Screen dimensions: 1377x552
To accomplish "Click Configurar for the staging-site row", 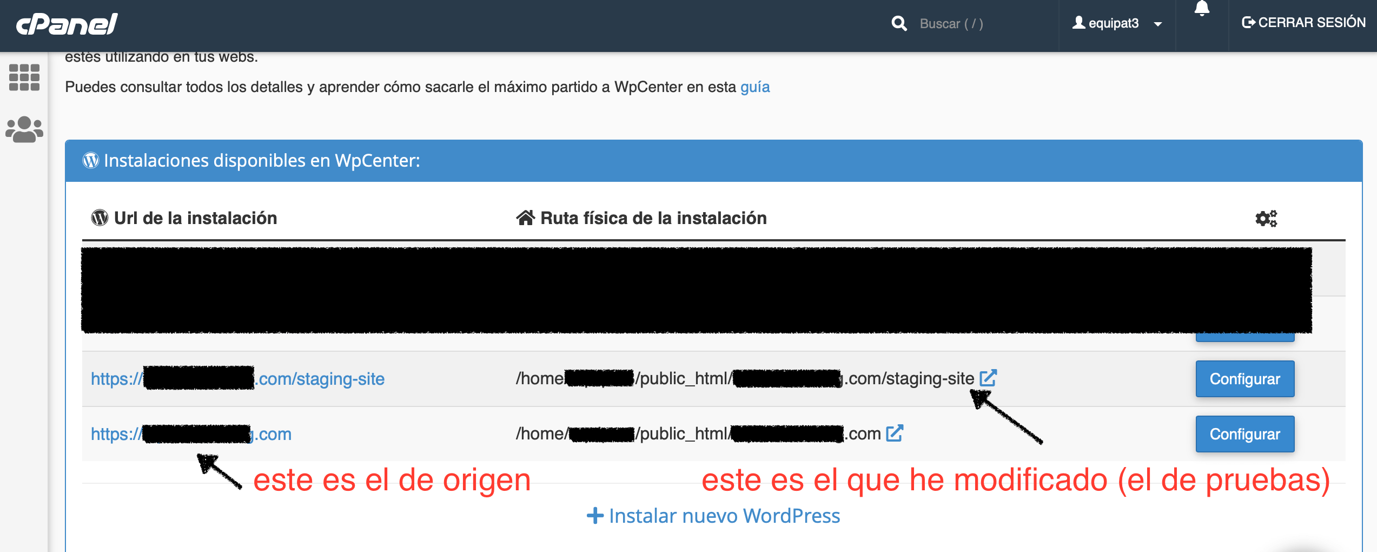I will (x=1245, y=379).
